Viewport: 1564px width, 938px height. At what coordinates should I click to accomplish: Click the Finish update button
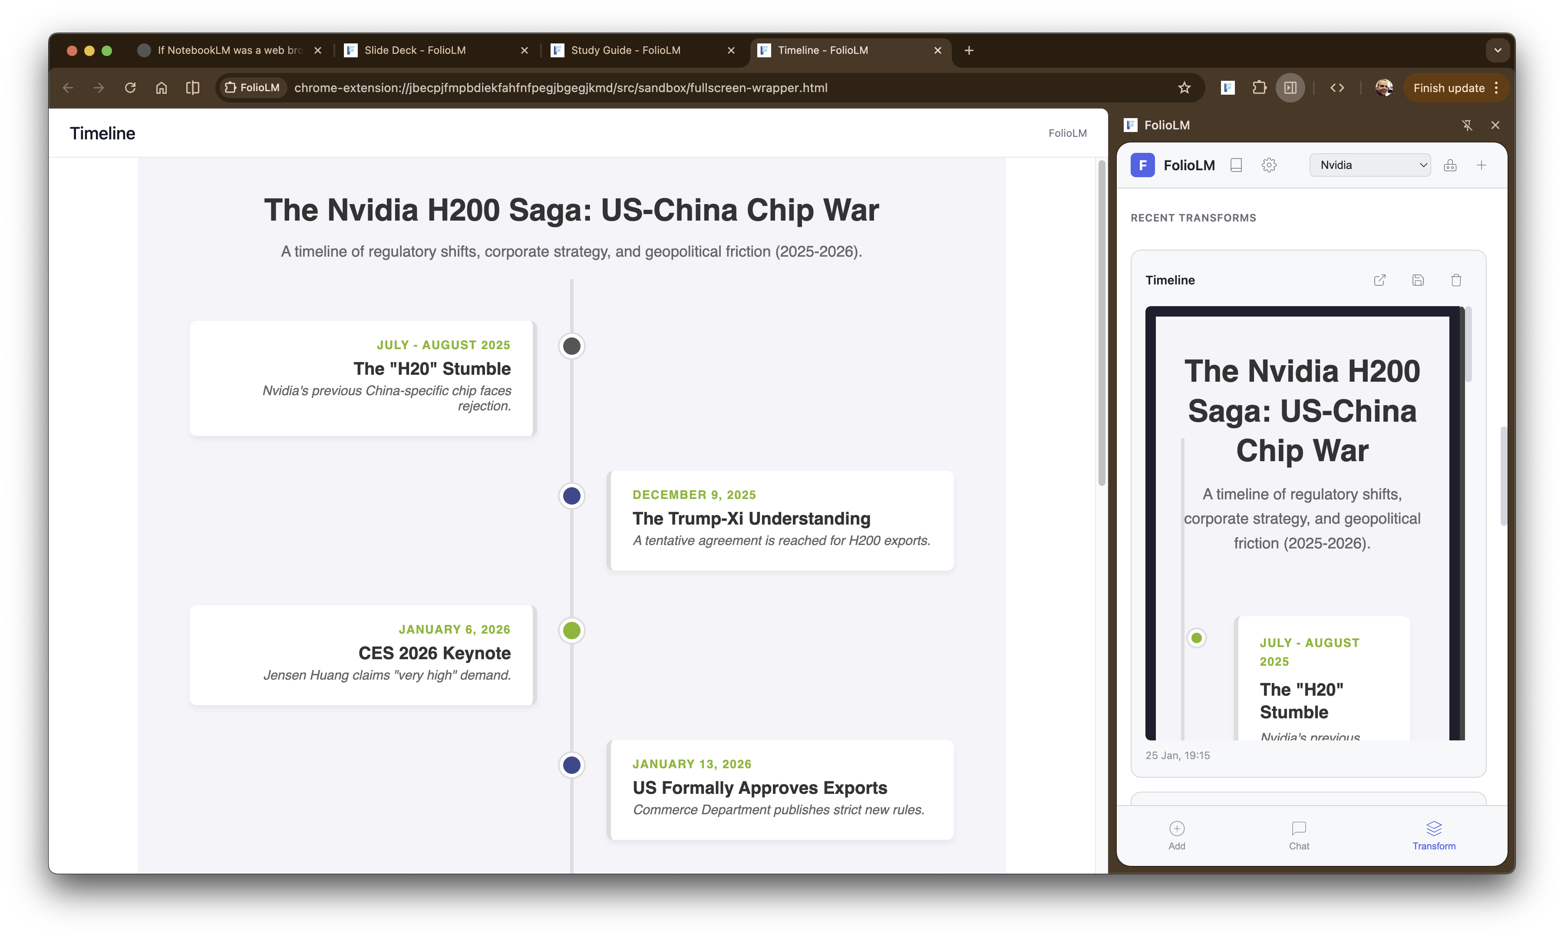(x=1449, y=88)
